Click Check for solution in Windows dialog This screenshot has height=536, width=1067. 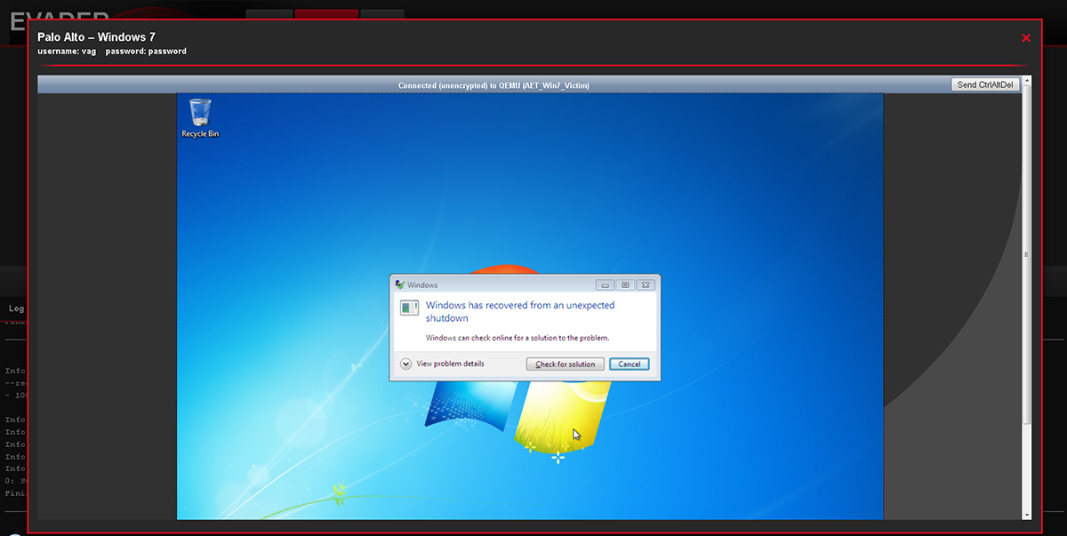566,364
